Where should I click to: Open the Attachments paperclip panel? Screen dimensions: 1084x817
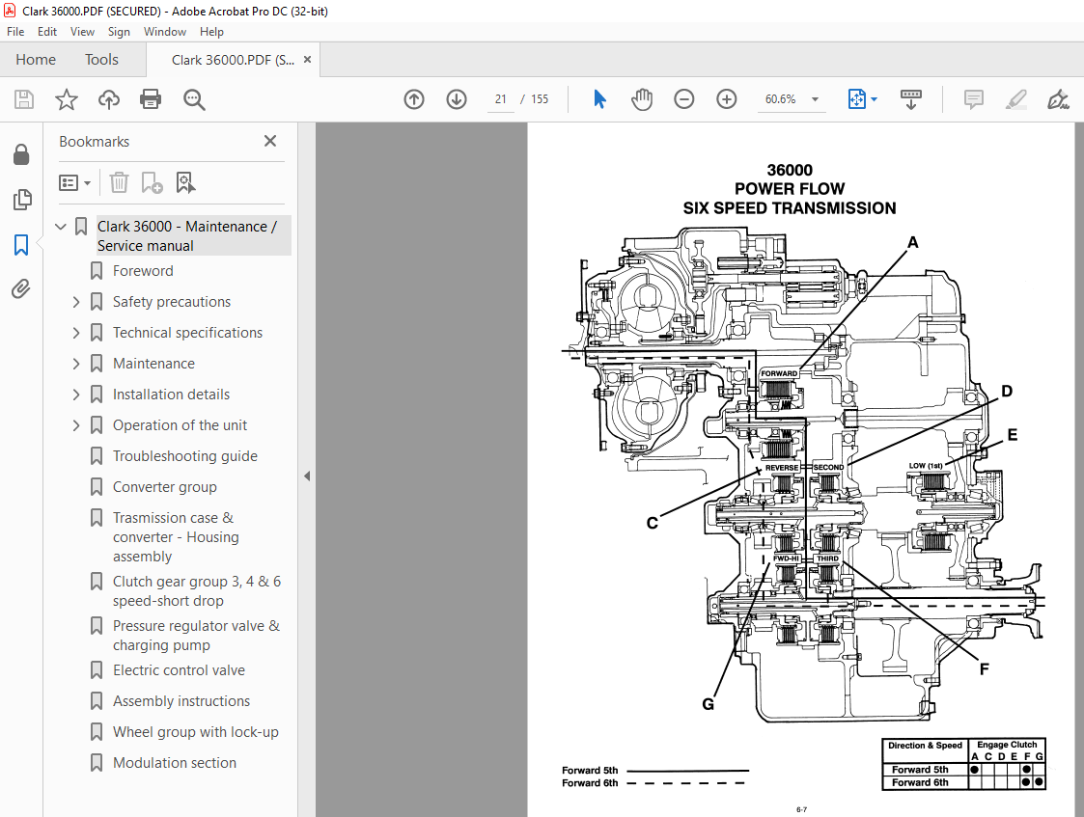(x=21, y=288)
